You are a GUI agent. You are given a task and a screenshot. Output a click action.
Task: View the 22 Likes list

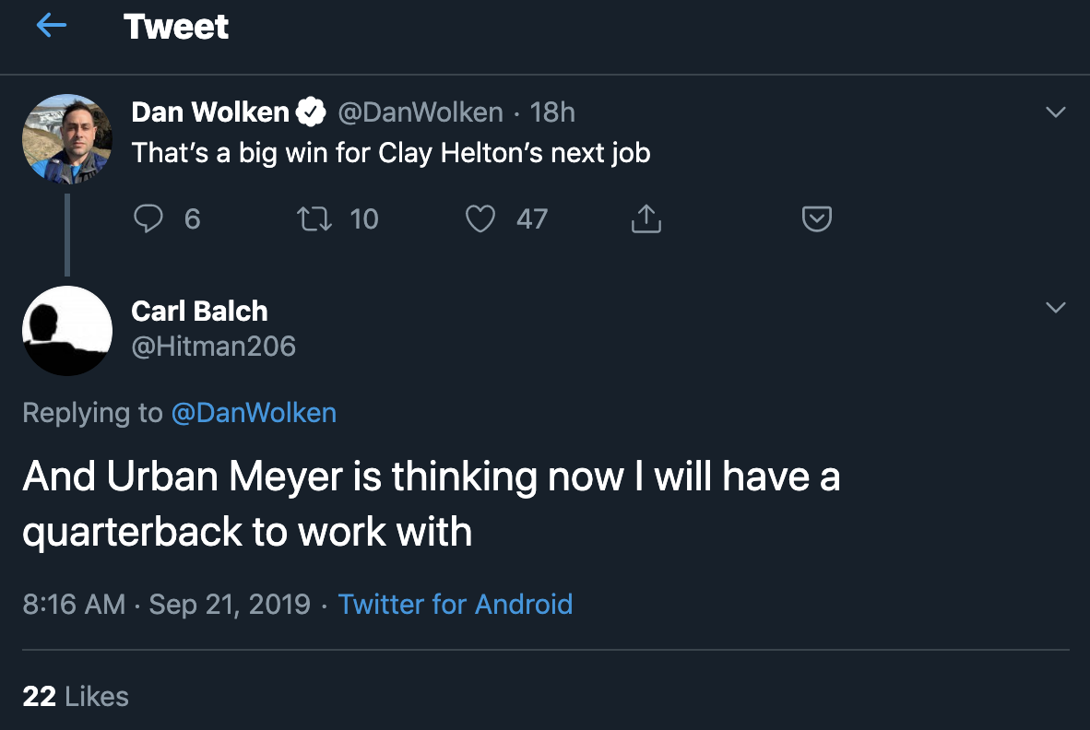point(76,696)
